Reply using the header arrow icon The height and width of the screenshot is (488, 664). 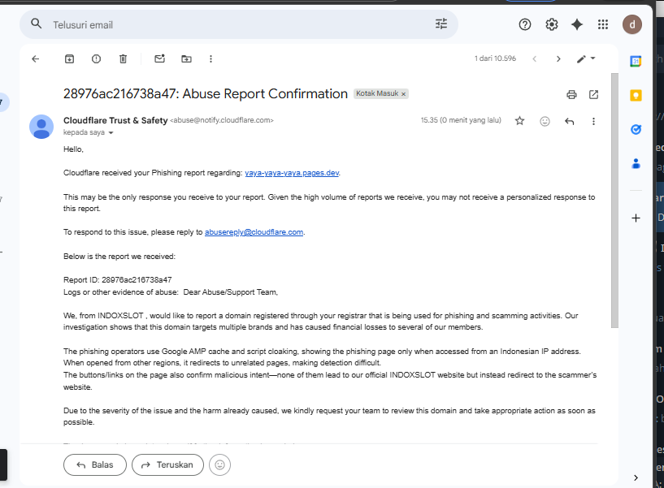[x=570, y=122]
